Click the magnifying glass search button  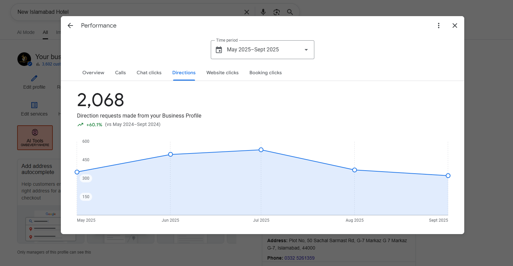pyautogui.click(x=290, y=12)
